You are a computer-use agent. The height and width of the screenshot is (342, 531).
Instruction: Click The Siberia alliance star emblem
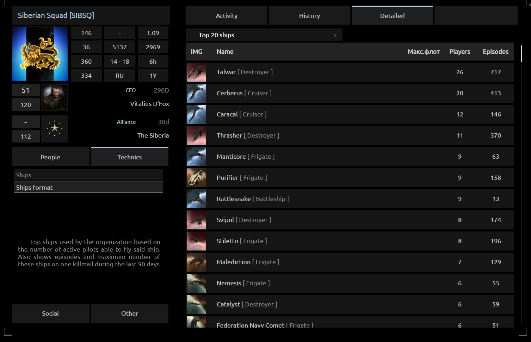(x=55, y=129)
